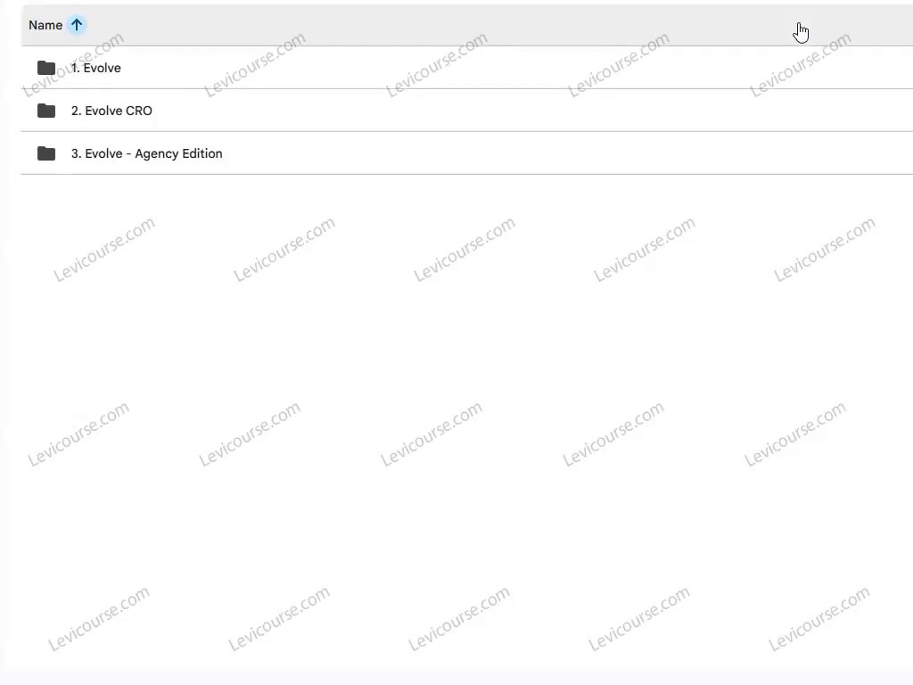The width and height of the screenshot is (913, 685).
Task: Select 3. Evolve - Agency Edition folder name
Action: (147, 153)
